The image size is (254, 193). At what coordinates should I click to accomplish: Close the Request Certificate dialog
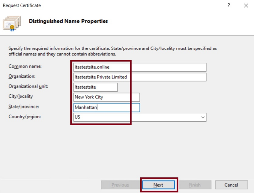tap(246, 6)
